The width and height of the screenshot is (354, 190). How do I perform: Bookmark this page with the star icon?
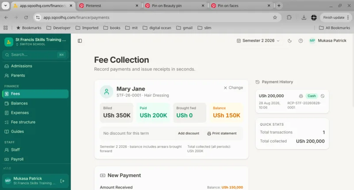[x=275, y=17]
